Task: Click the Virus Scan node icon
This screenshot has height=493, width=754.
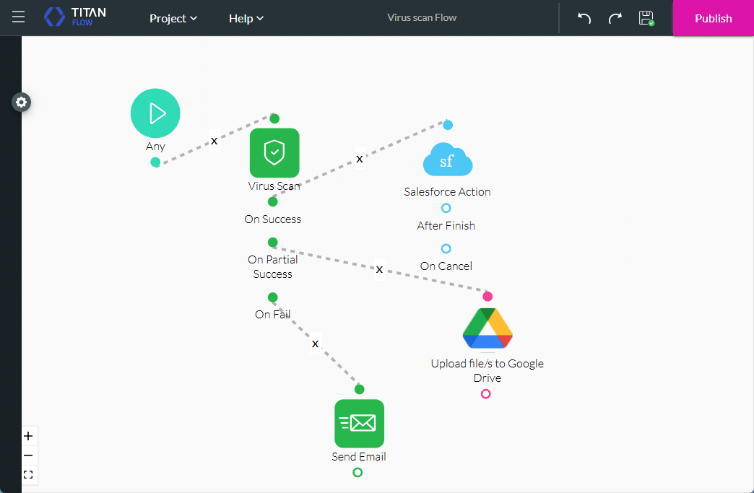Action: coord(274,153)
